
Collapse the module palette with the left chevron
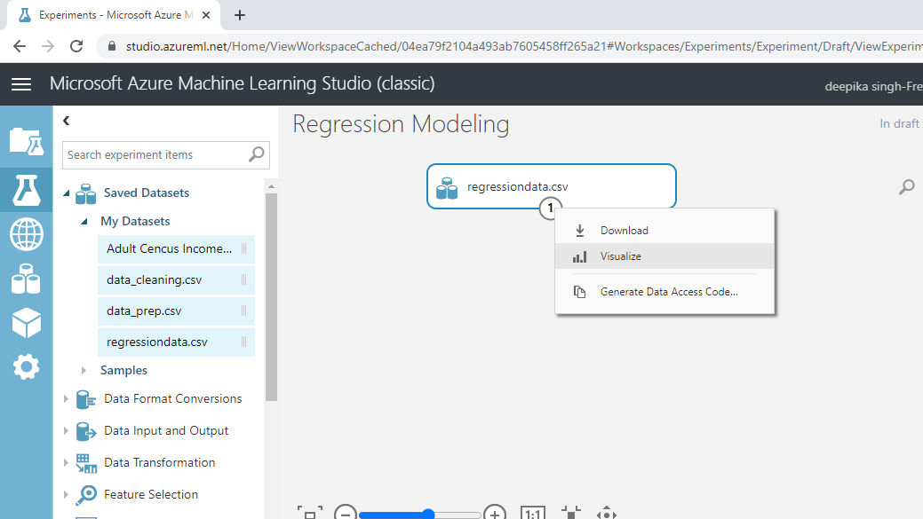coord(67,121)
